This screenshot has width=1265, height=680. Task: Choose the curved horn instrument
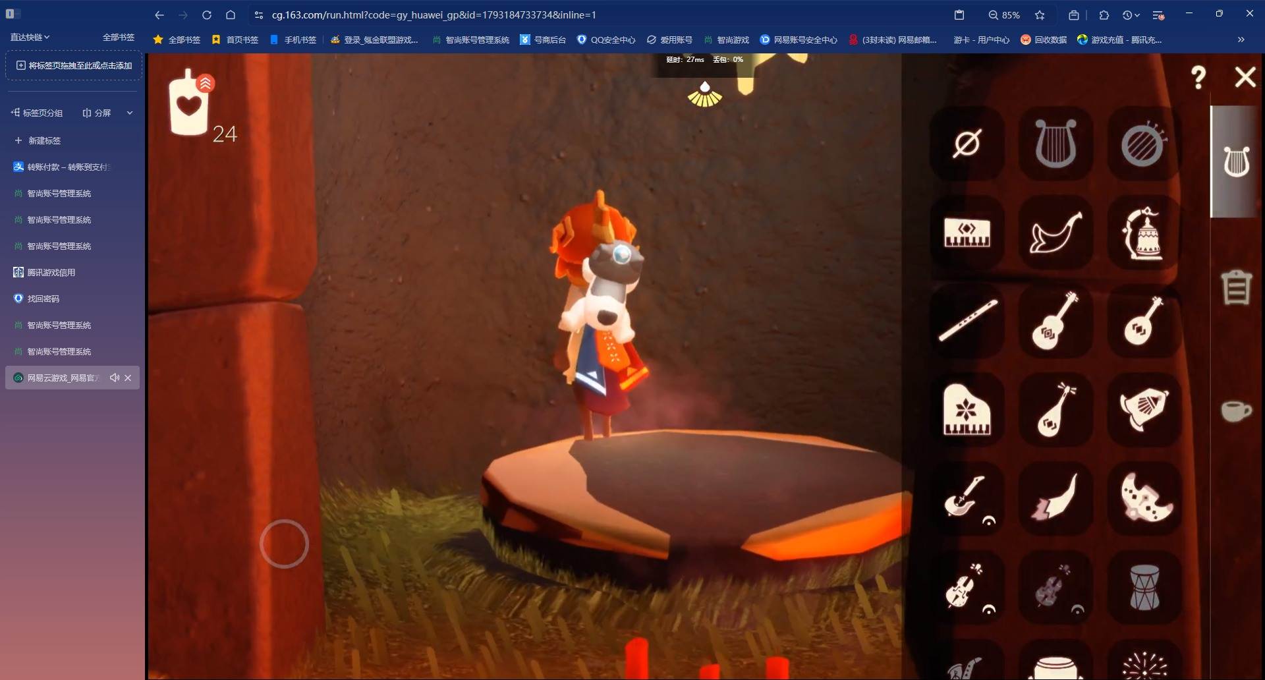point(1055,233)
